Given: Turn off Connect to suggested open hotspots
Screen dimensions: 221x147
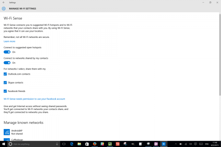Looking at the screenshot, I should [x=7, y=52].
